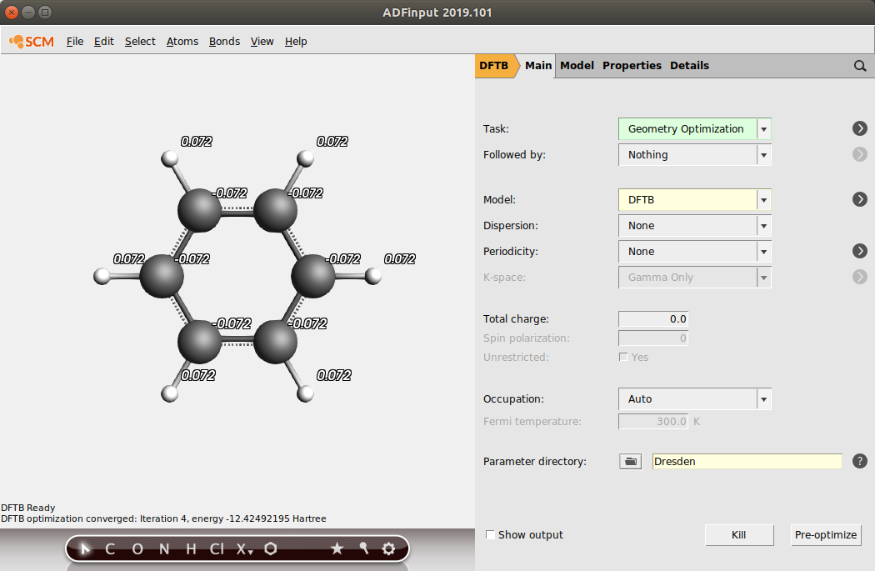This screenshot has height=571, width=875.
Task: Open the Bonds menu
Action: pyautogui.click(x=224, y=42)
